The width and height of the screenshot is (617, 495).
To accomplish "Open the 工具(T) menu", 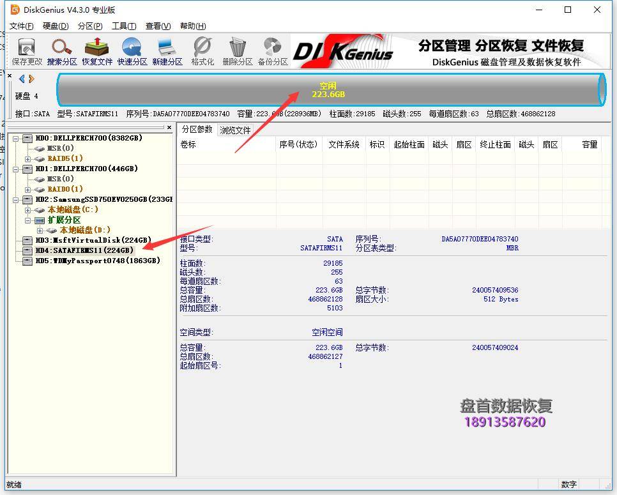I will [124, 26].
